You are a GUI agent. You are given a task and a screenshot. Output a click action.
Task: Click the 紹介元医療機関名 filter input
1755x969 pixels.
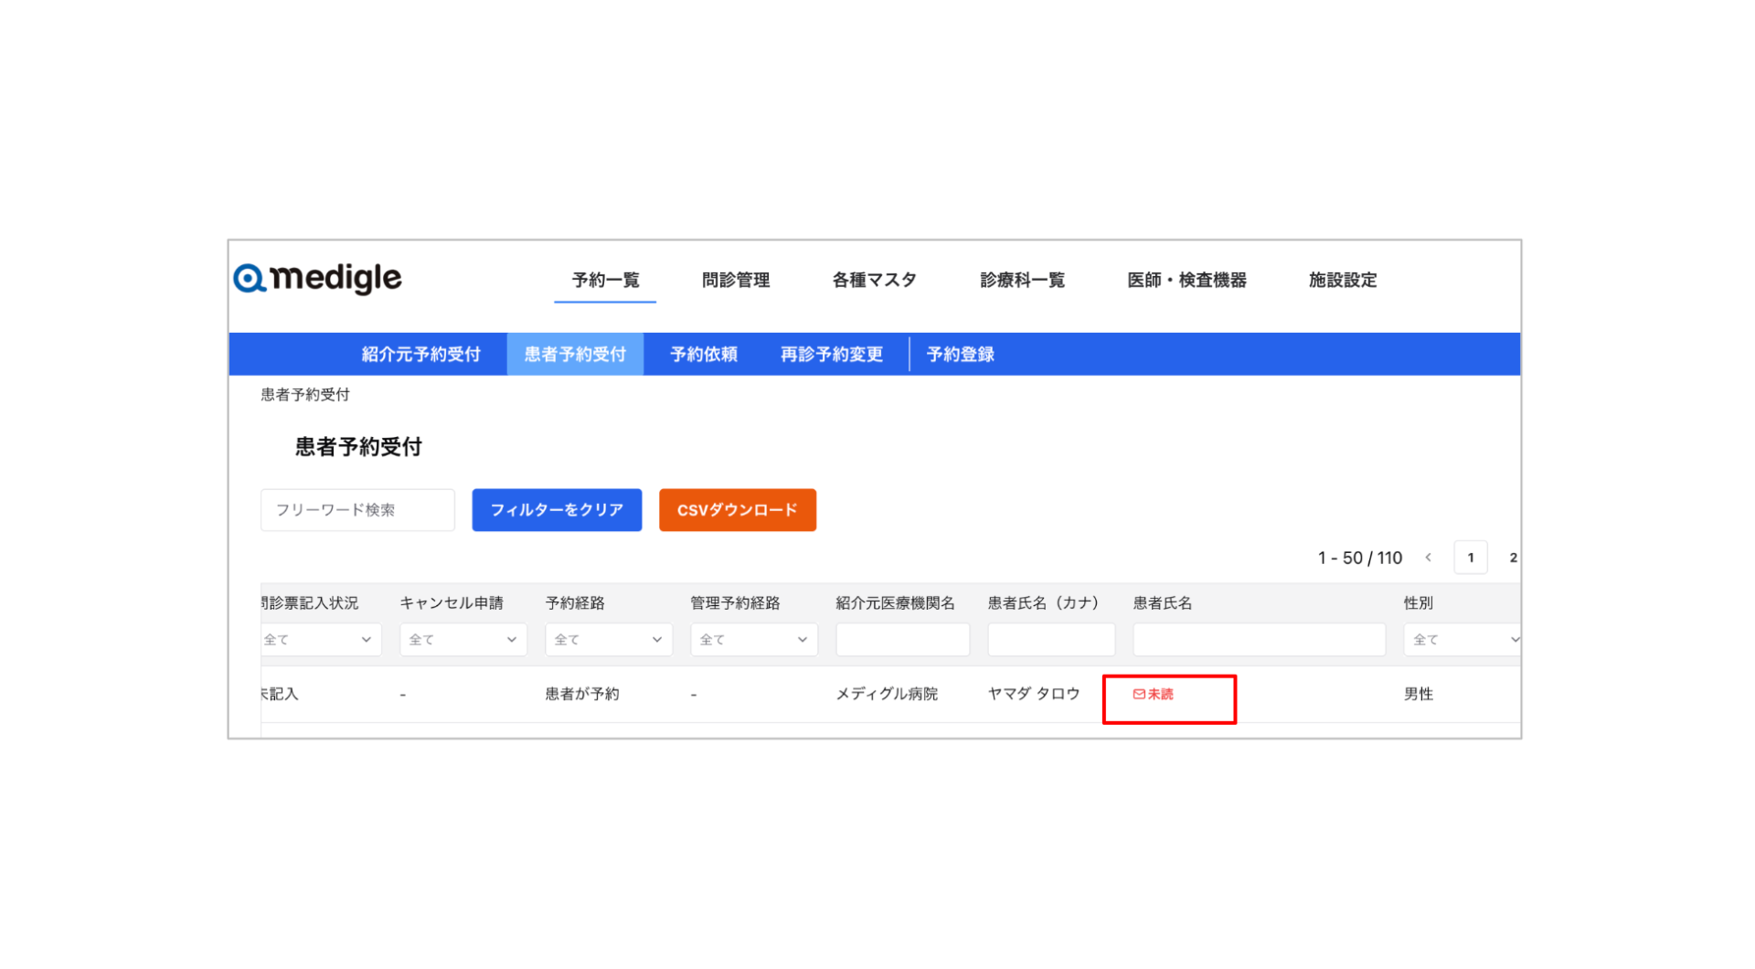click(902, 640)
